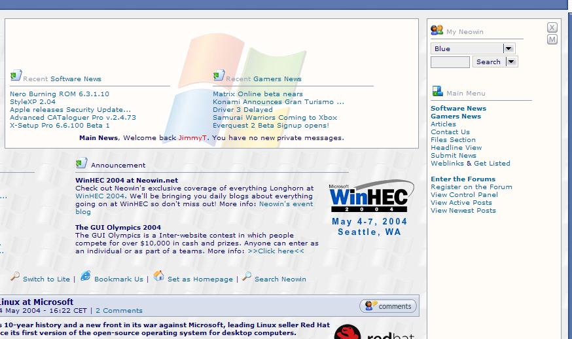Focus the search text field
The image size is (572, 339).
(450, 62)
